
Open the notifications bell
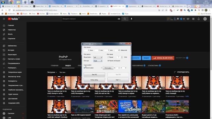click(x=199, y=19)
